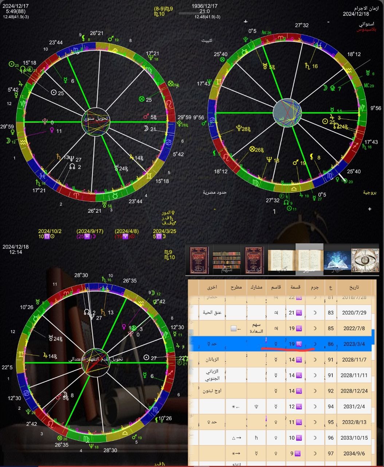Select the 2028/11/7 row in table
This screenshot has height=467, width=384.
pos(354,360)
